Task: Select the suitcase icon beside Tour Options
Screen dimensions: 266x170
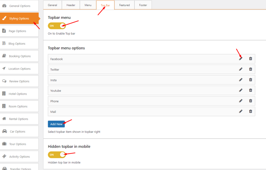Action: [5, 144]
